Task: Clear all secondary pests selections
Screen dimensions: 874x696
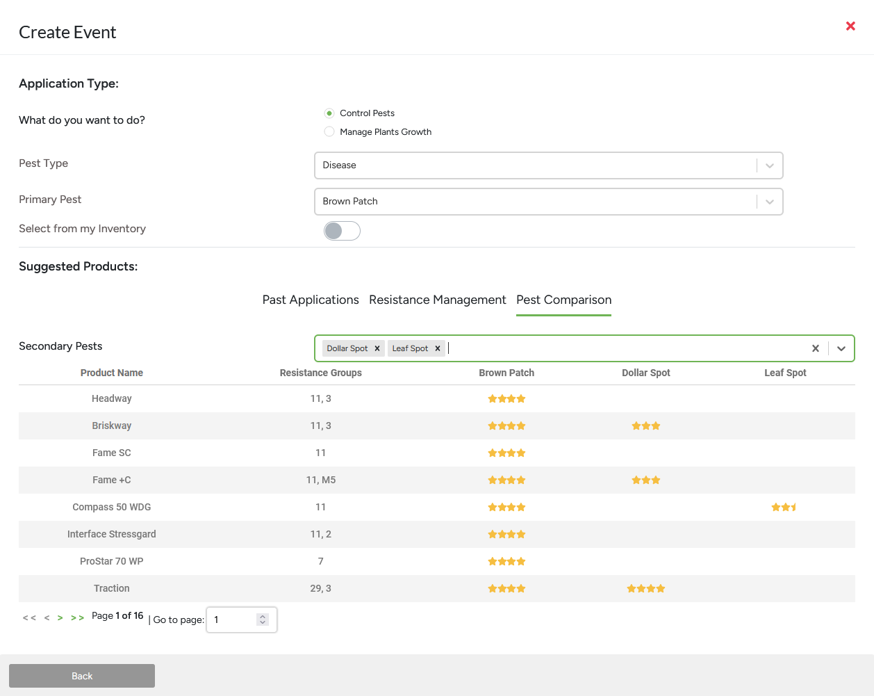Action: pos(816,348)
